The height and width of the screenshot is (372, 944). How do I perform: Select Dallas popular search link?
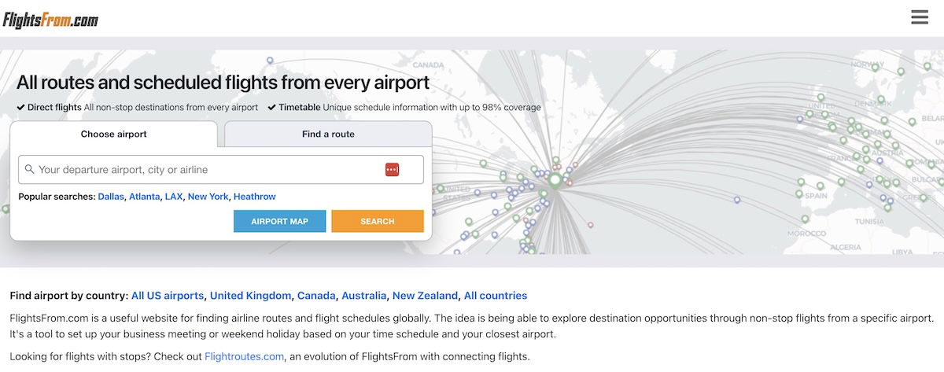pyautogui.click(x=111, y=197)
